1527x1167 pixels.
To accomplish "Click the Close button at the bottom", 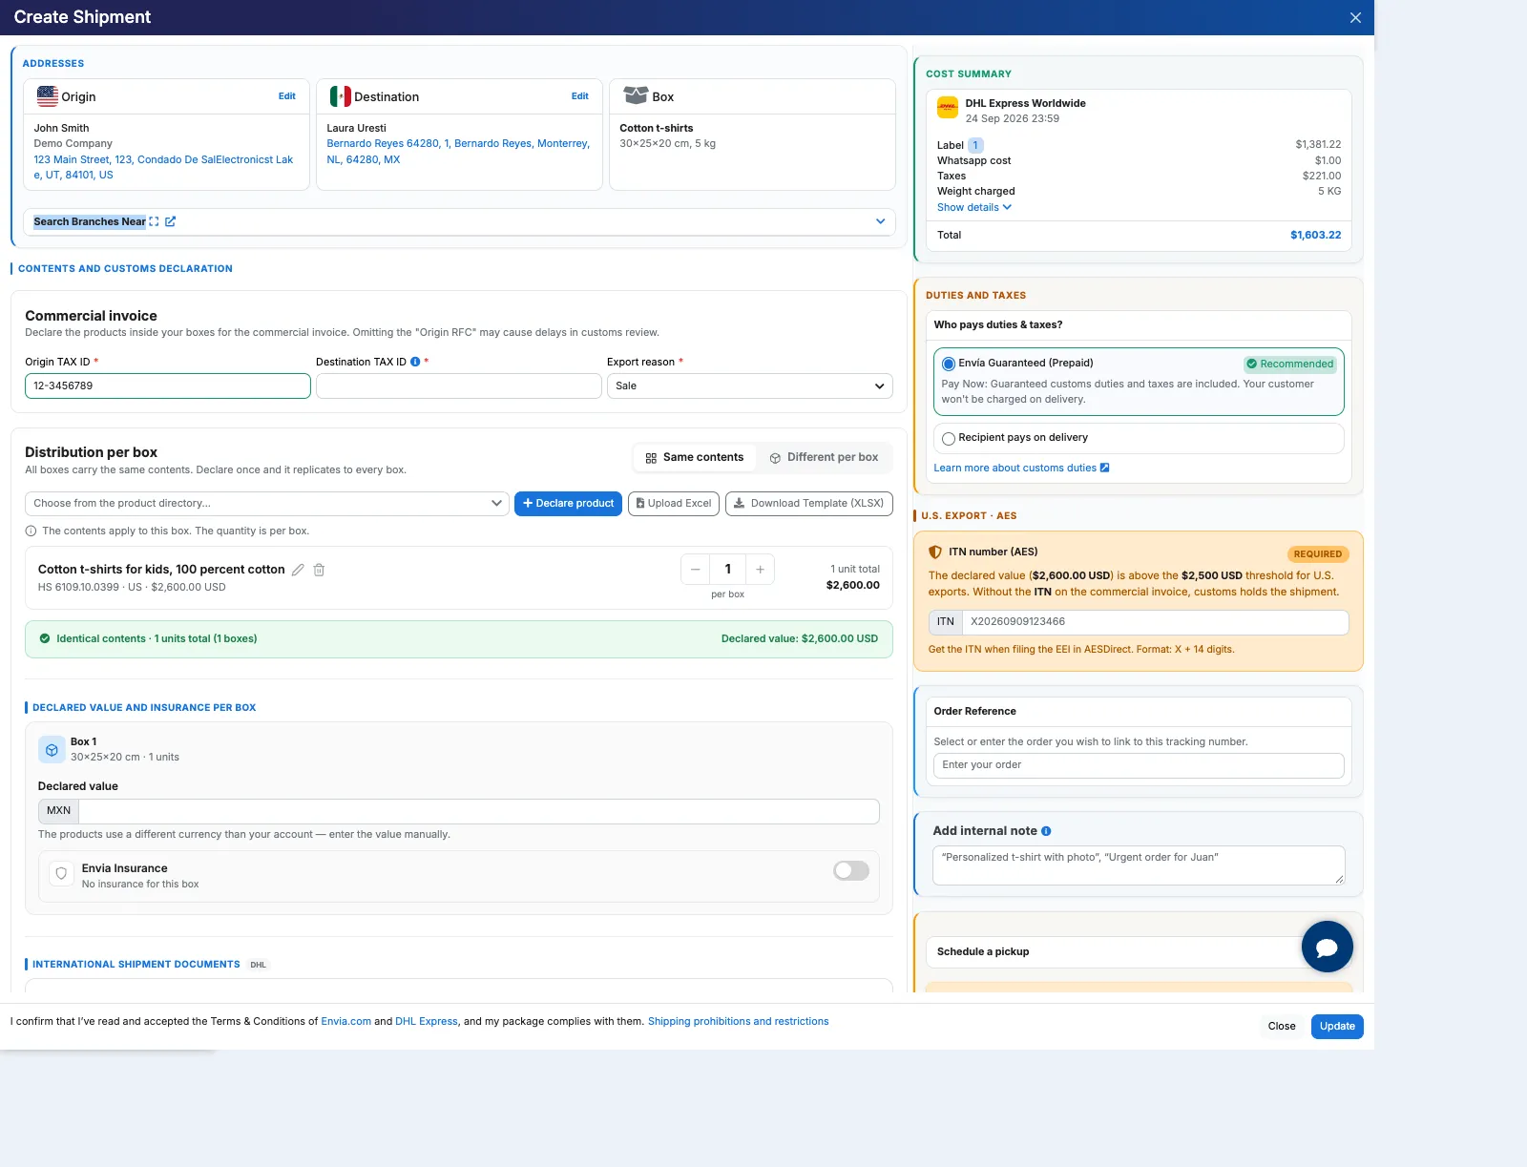I will pyautogui.click(x=1282, y=1027).
